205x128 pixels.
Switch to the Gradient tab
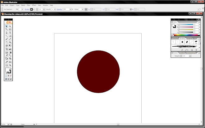182,53
